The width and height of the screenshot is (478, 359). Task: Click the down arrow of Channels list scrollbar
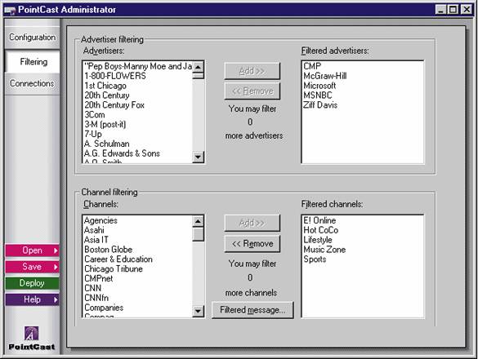[x=199, y=311]
